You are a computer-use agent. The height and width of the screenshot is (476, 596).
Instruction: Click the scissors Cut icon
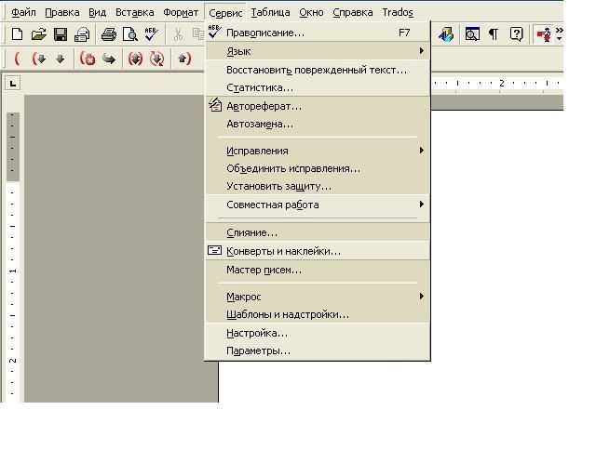(x=178, y=34)
